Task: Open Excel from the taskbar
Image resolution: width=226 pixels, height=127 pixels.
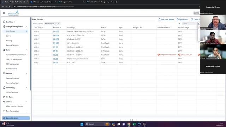Action: 134,124
